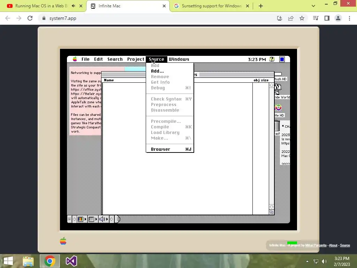The image size is (357, 268).
Task: Open the sound volume Control Strip module
Action: point(104,219)
